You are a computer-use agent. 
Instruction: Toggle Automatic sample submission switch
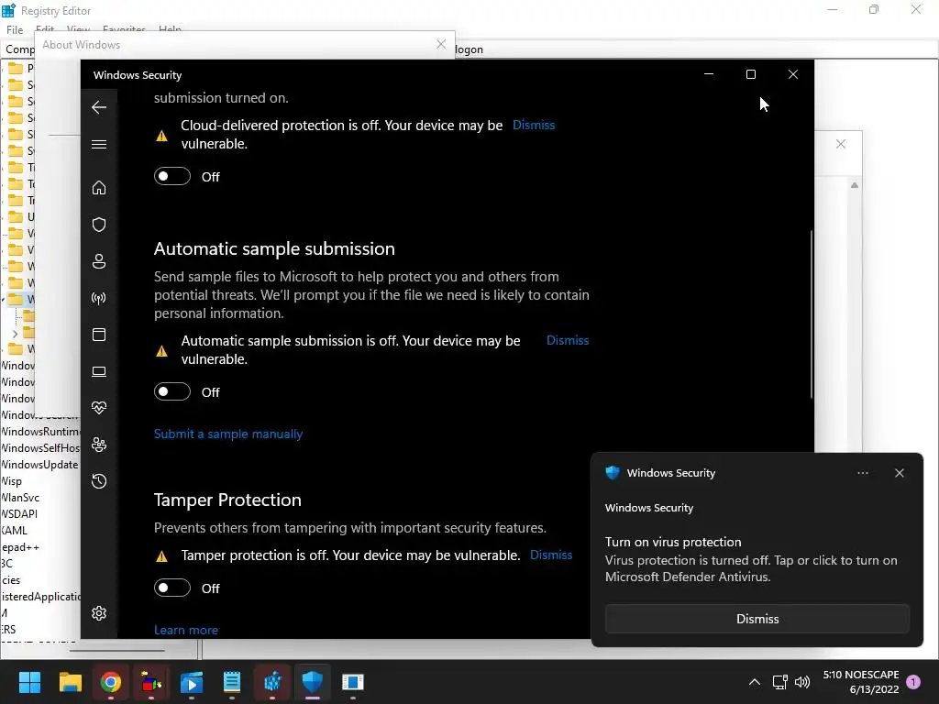pyautogui.click(x=172, y=391)
